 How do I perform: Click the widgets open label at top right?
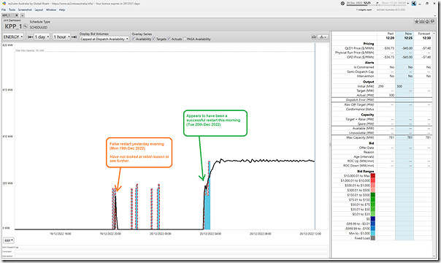click(x=364, y=9)
